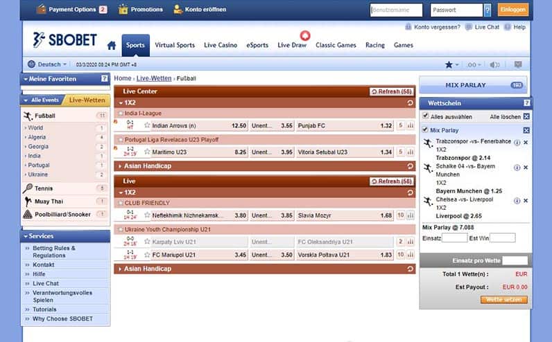552x342 pixels.
Task: Click the password help question mark
Action: [488, 10]
